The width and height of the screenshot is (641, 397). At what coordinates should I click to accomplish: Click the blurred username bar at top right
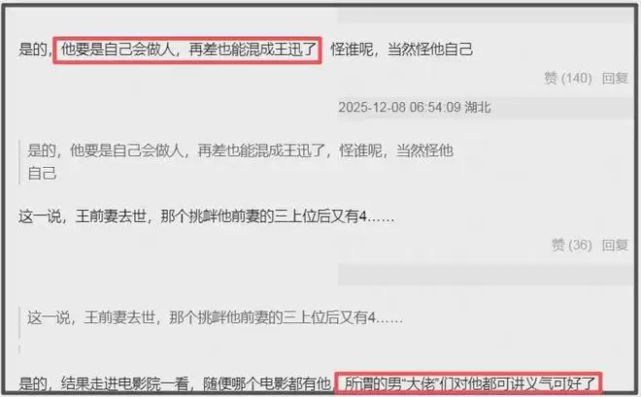tap(485, 15)
